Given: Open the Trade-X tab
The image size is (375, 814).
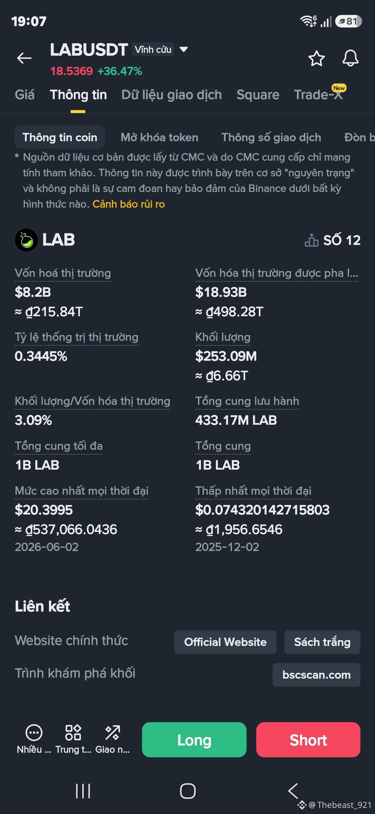Looking at the screenshot, I should [x=318, y=95].
